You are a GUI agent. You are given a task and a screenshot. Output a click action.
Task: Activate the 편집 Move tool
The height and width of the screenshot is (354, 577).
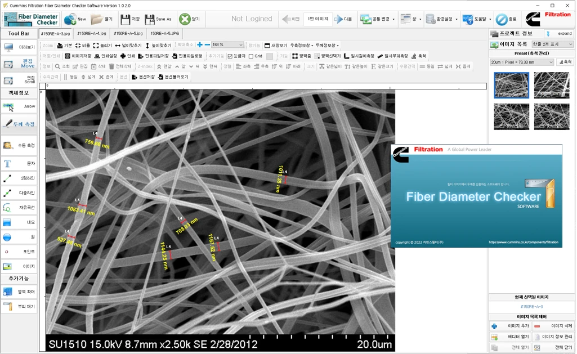click(19, 64)
